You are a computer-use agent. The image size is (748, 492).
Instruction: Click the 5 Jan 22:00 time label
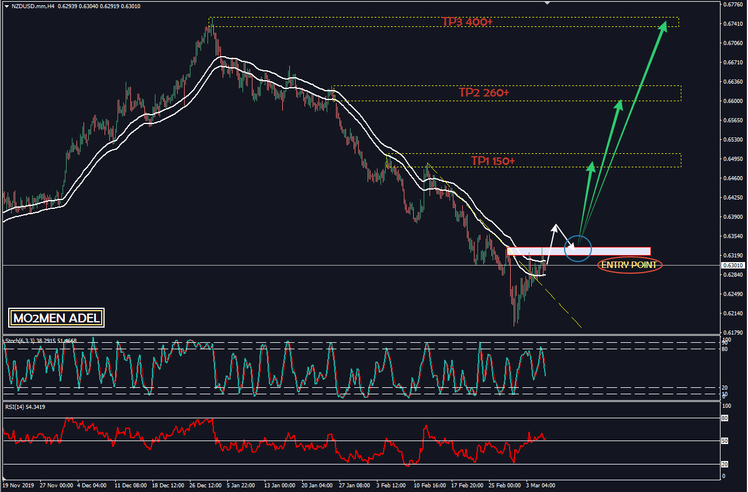click(241, 485)
